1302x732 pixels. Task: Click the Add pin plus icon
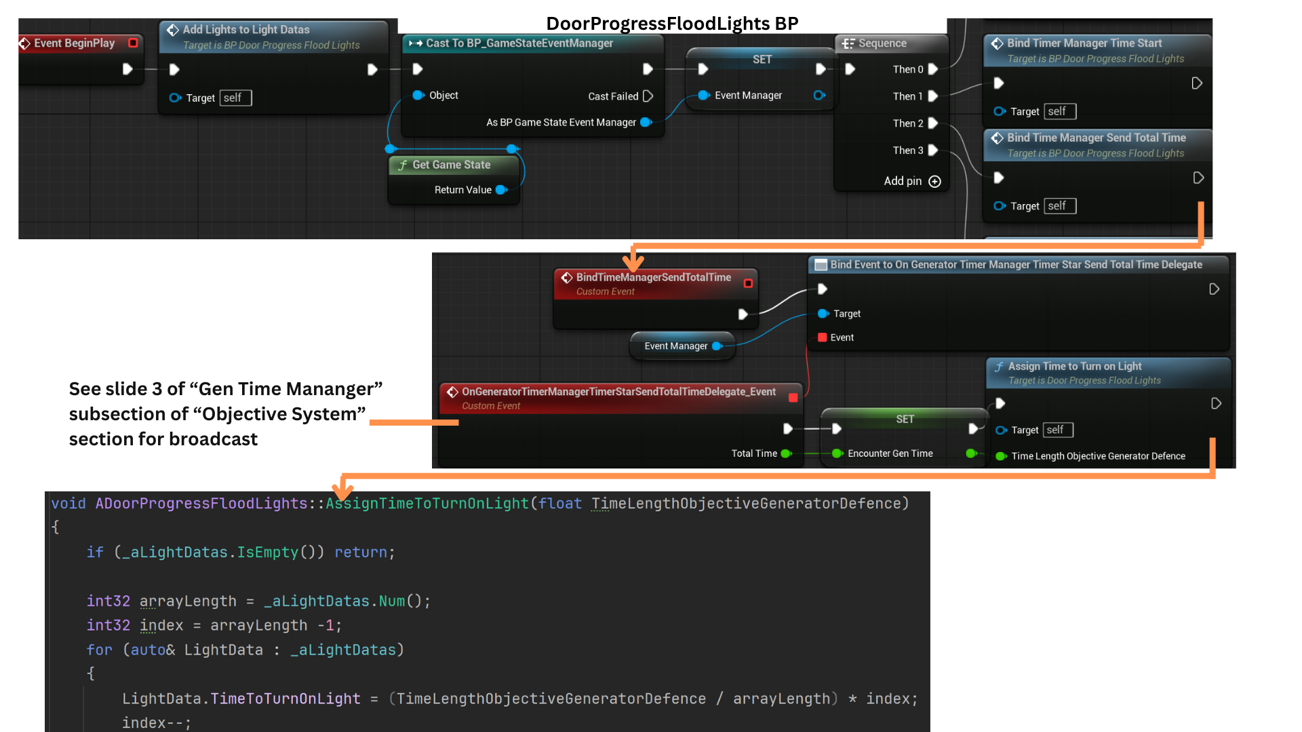[x=934, y=182]
